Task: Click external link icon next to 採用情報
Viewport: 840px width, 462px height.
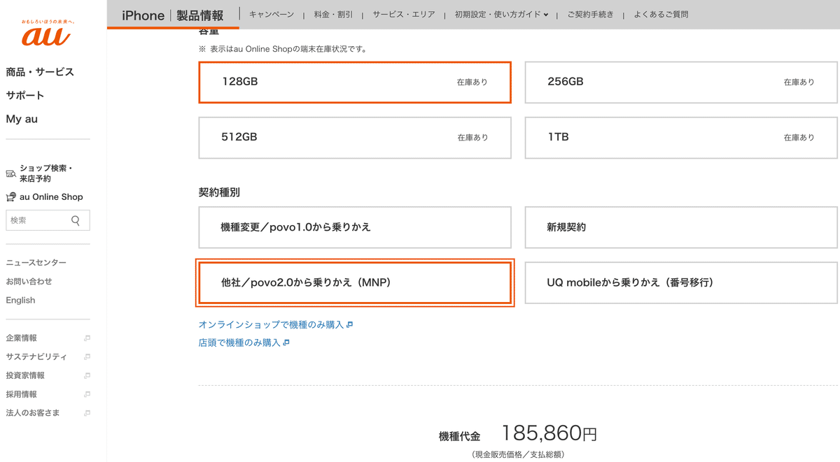Action: tap(87, 394)
